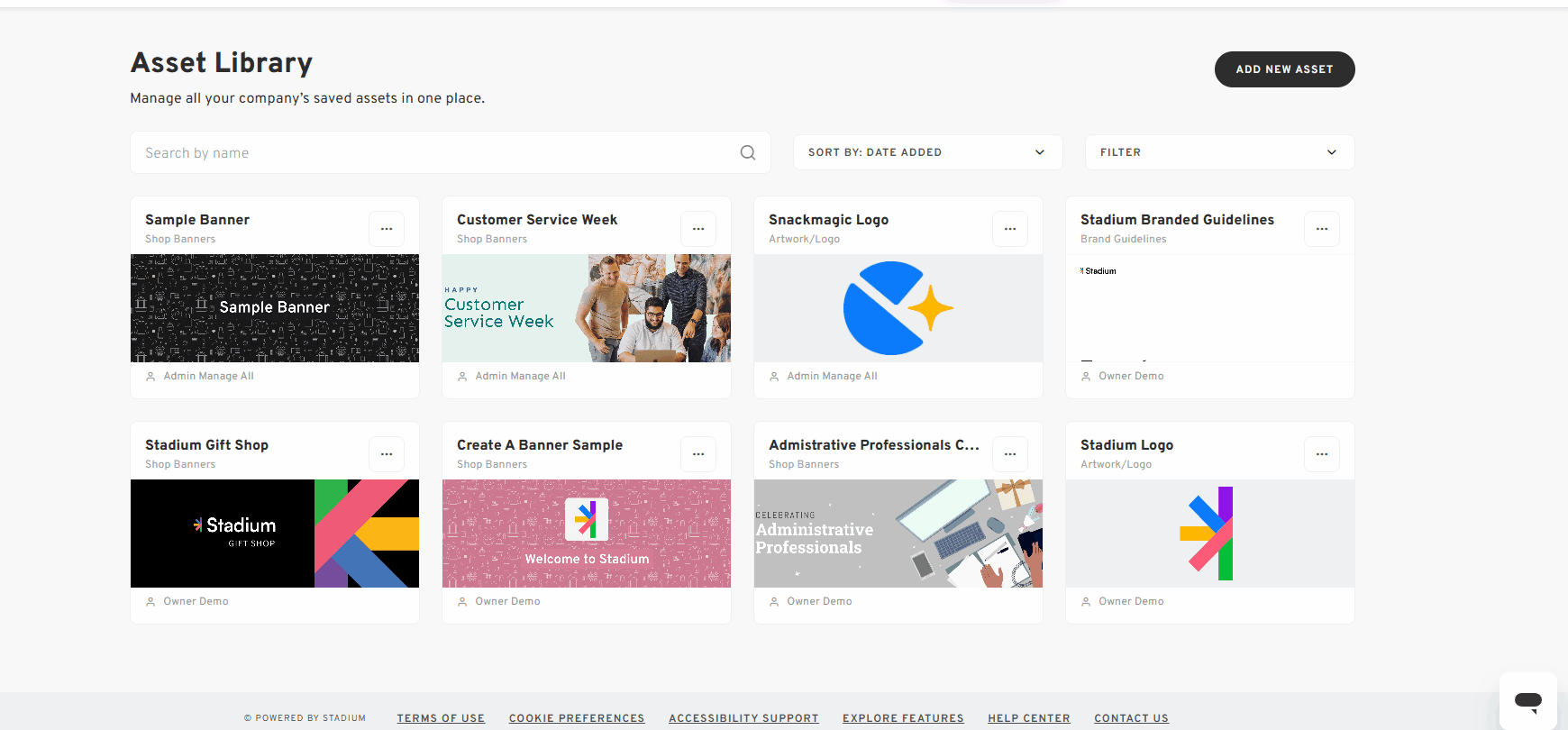Open options menu for Snackmagic Logo
This screenshot has height=730, width=1568.
tap(1010, 229)
